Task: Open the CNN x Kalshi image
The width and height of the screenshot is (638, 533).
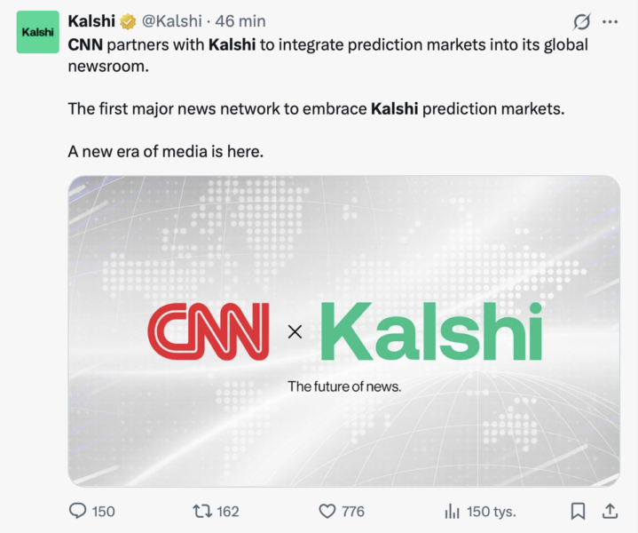Action: pos(343,330)
